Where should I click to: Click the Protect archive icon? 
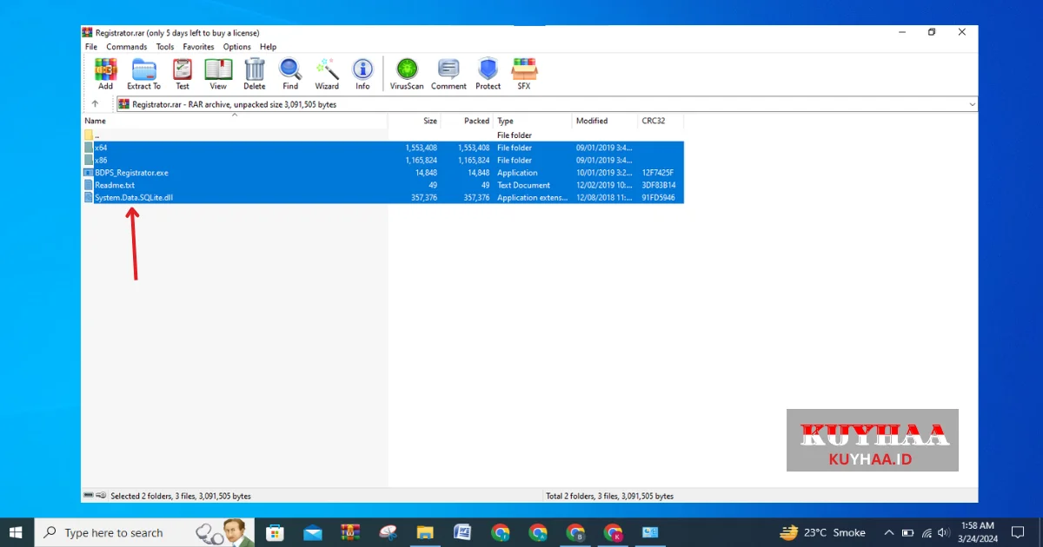488,73
